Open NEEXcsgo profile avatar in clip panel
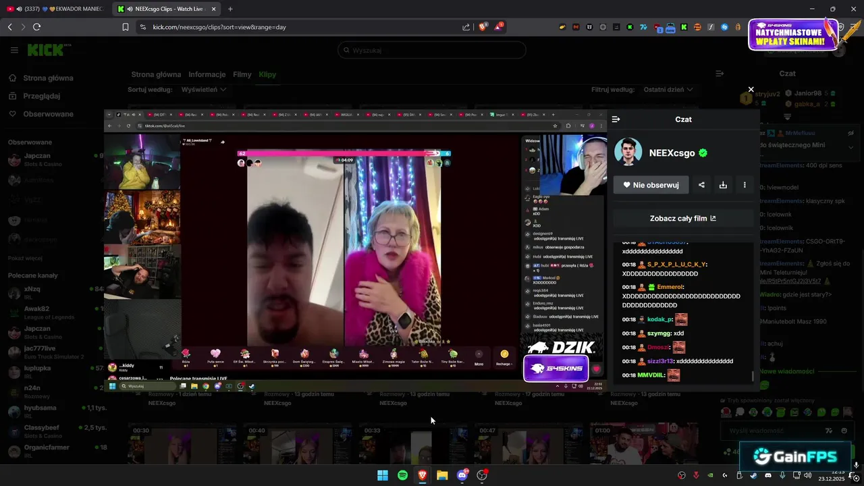864x486 pixels. pyautogui.click(x=628, y=152)
